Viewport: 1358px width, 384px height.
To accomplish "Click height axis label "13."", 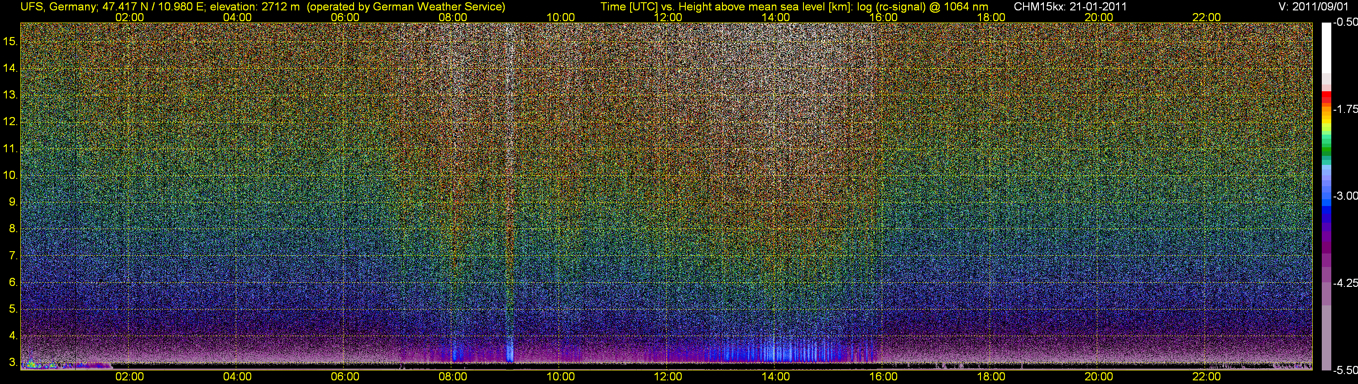I will (x=10, y=95).
